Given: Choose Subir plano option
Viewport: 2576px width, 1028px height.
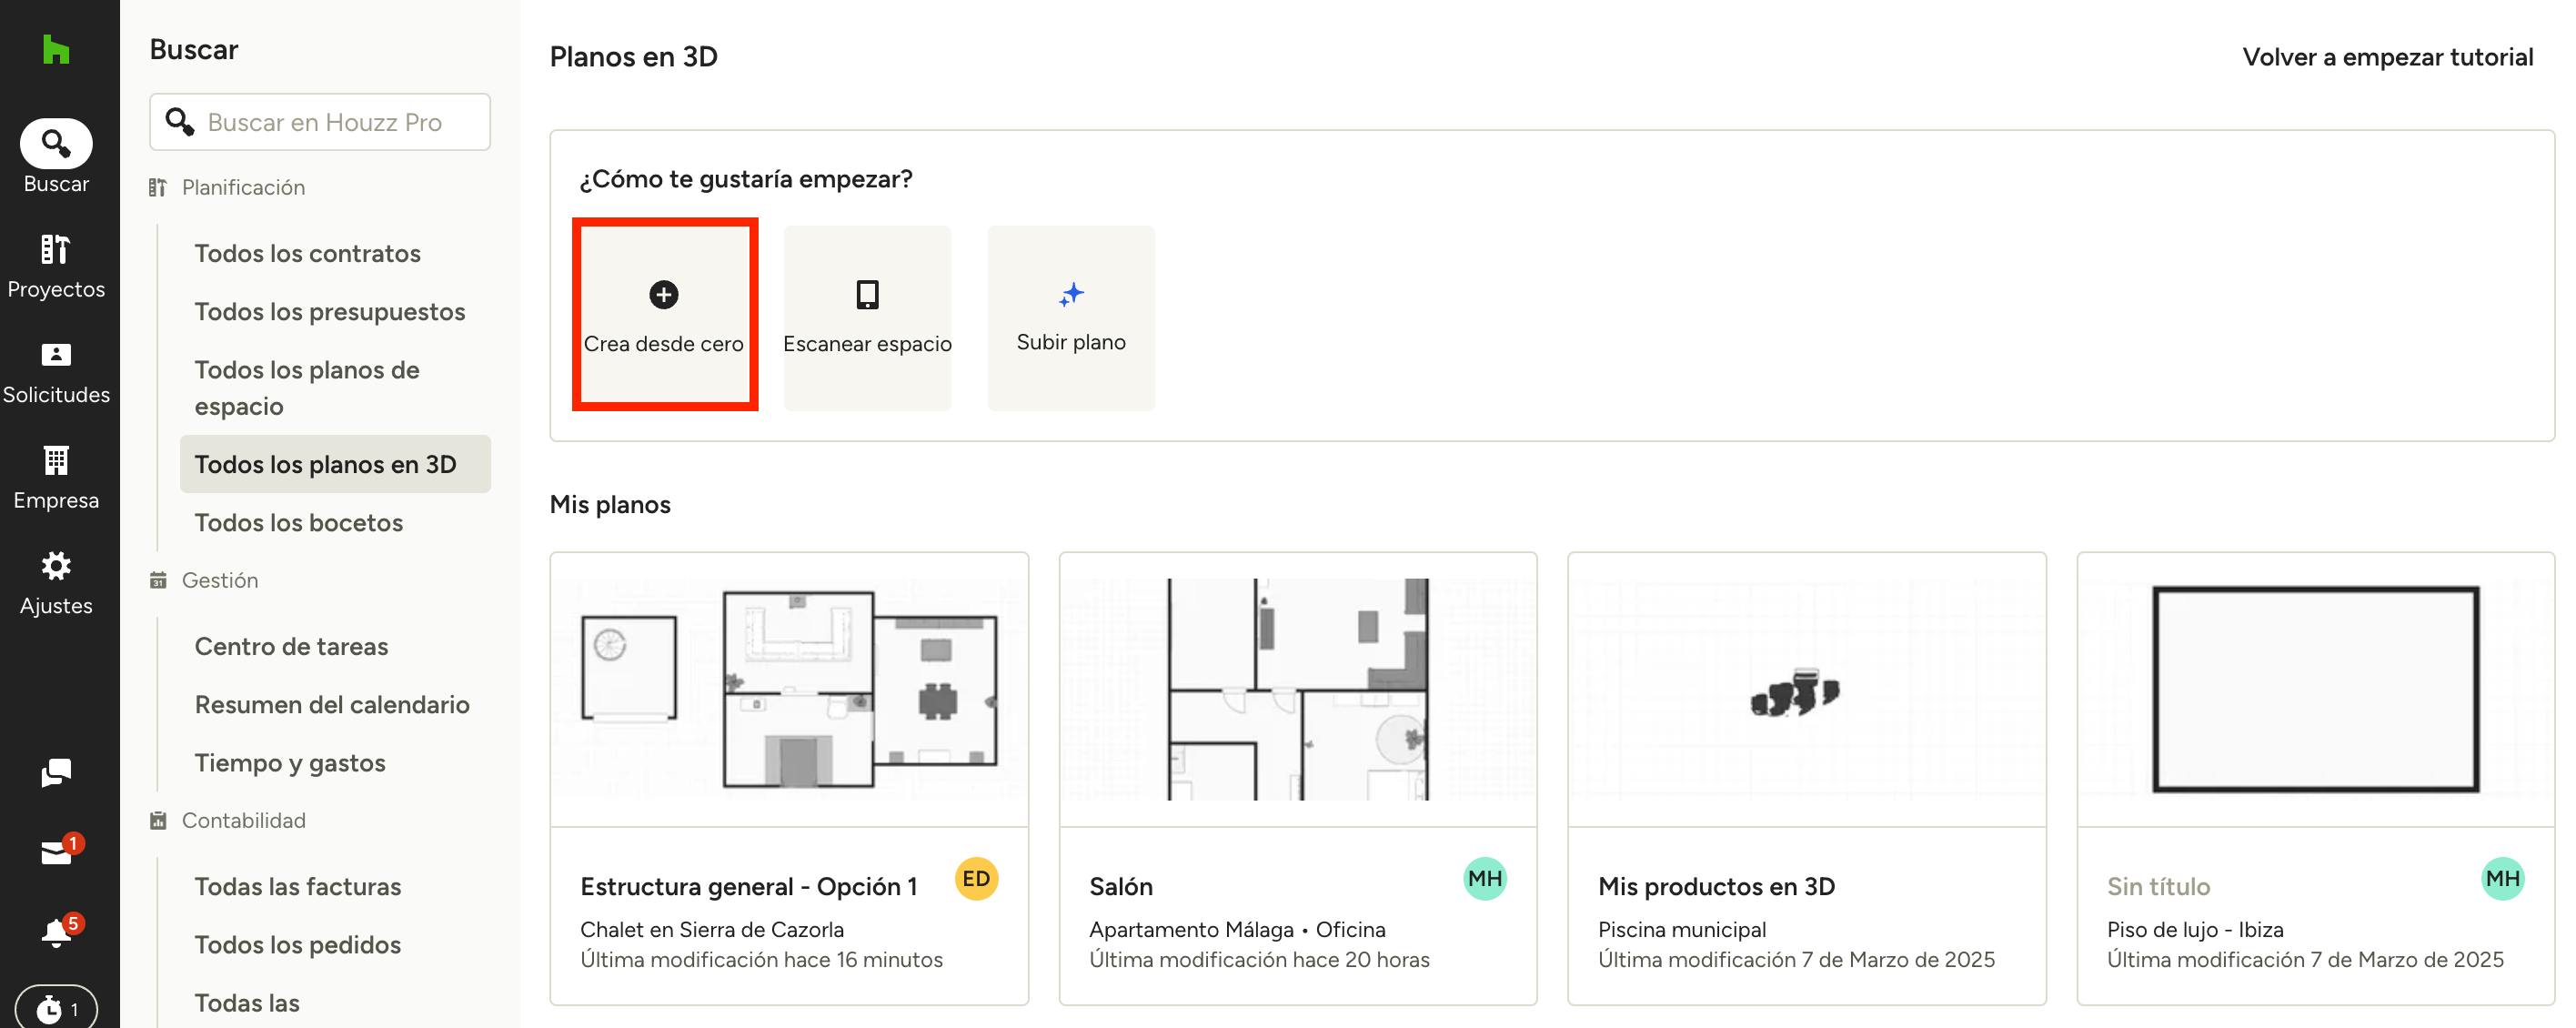Looking at the screenshot, I should 1071,317.
